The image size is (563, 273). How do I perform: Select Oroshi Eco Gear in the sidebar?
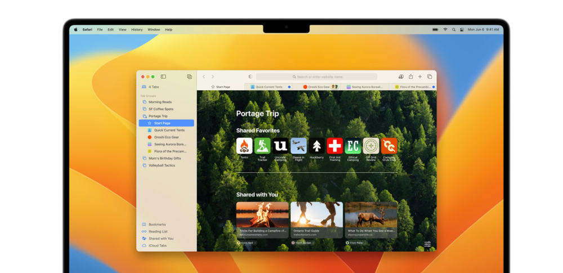coord(166,137)
